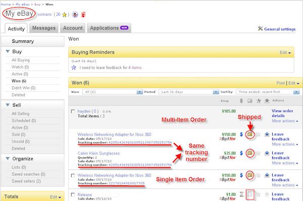Select All Buying in sidebar

(21, 60)
